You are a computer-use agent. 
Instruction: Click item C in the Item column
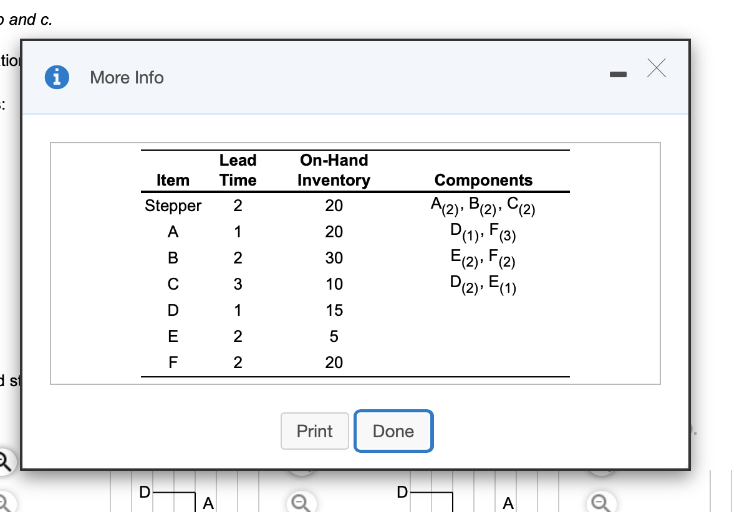[173, 284]
